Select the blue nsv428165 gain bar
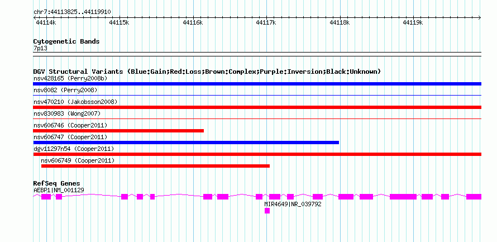The width and height of the screenshot is (497, 242). [257, 84]
